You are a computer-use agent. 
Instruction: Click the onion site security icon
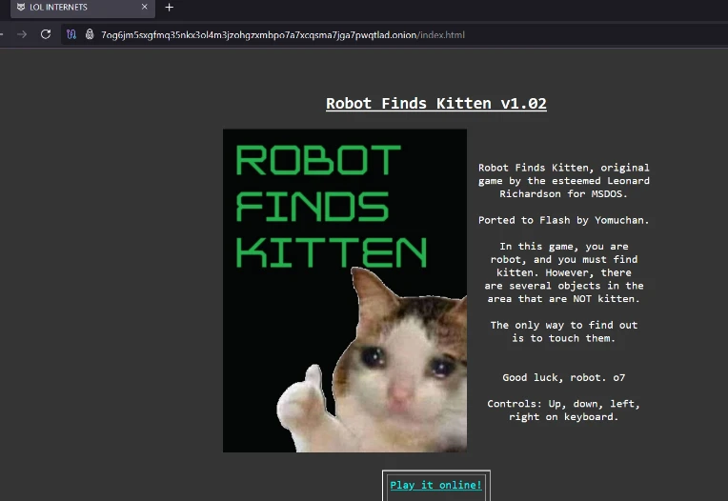pyautogui.click(x=90, y=34)
